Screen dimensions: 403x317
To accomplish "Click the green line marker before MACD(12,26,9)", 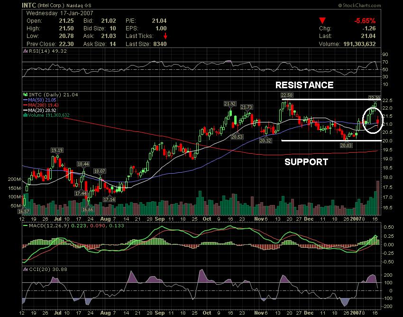I will (x=25, y=226).
